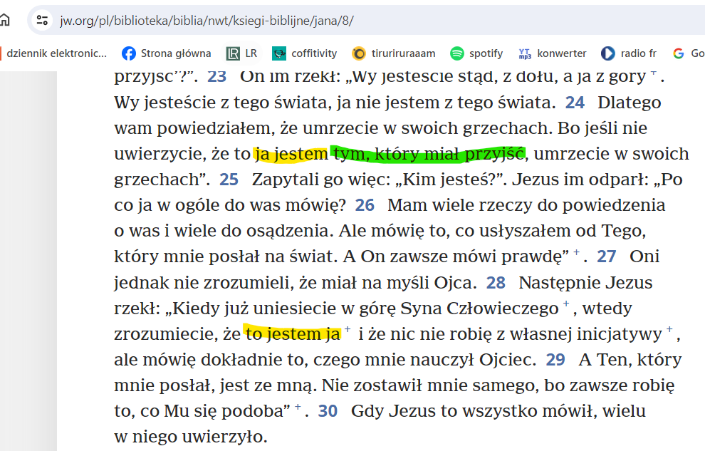Select verse number 24
The width and height of the screenshot is (705, 451).
tap(575, 103)
